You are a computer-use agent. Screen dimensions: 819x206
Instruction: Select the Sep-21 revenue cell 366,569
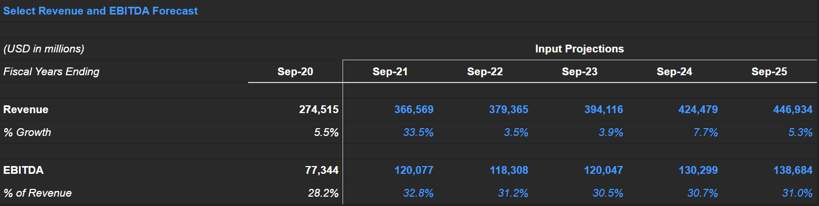click(414, 109)
